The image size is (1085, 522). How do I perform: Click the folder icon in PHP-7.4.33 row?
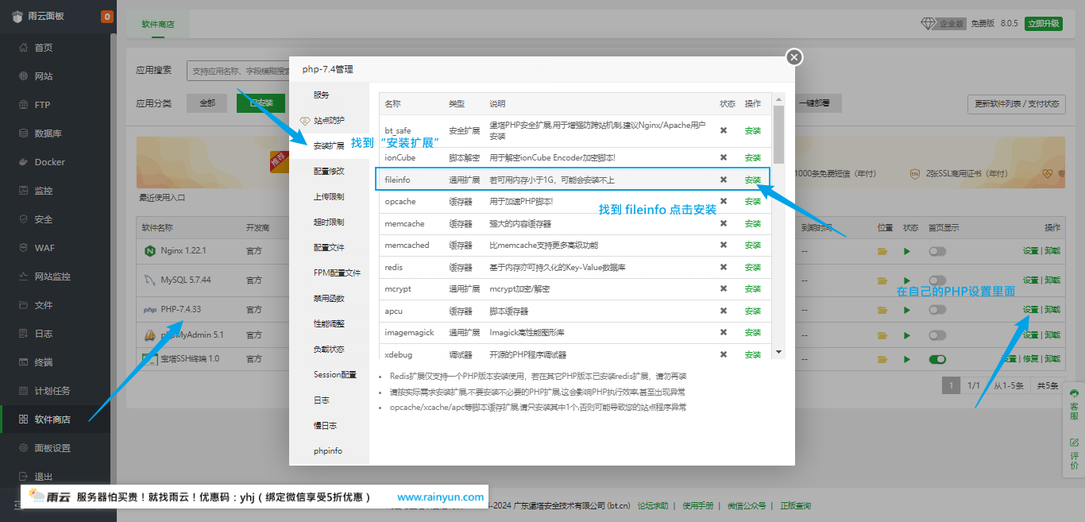[882, 309]
